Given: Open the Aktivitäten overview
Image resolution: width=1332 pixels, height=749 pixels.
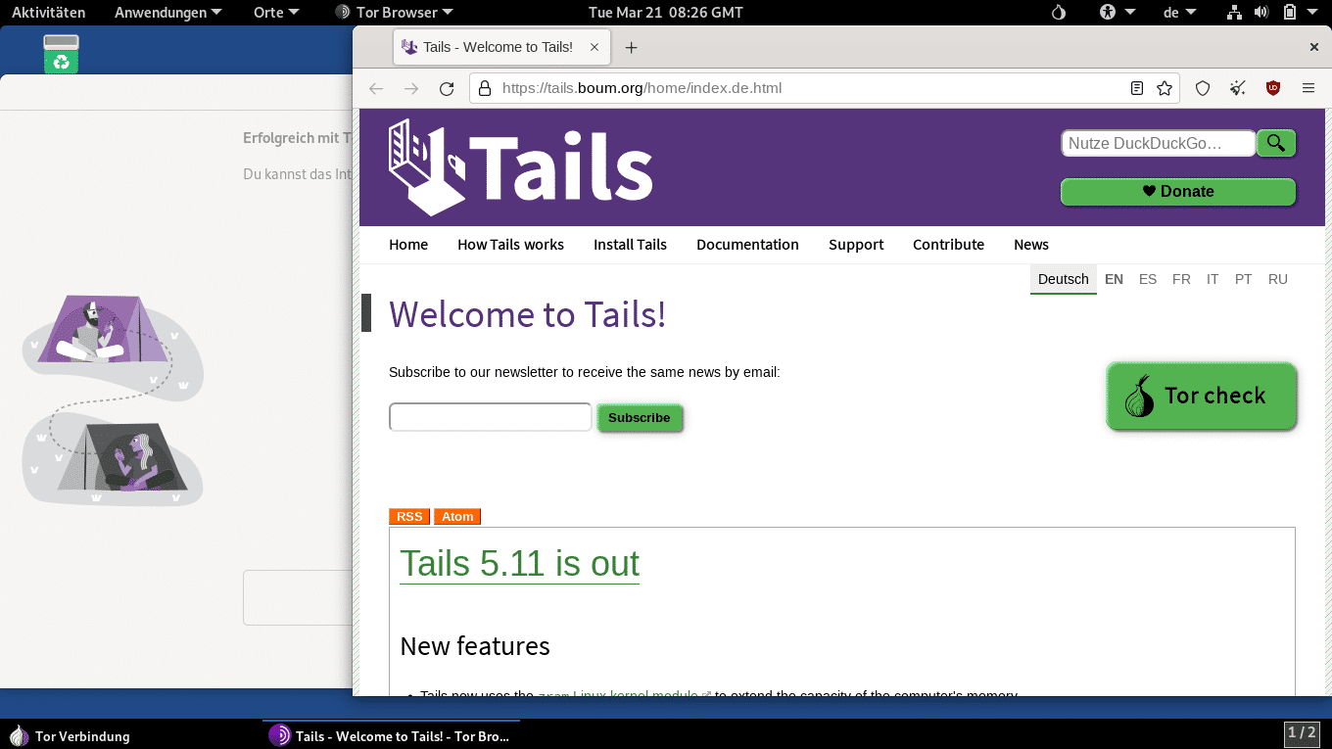Looking at the screenshot, I should point(48,13).
